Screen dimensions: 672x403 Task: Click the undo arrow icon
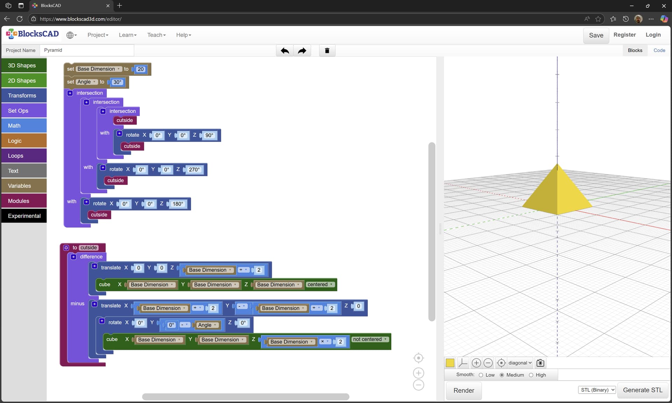(x=285, y=51)
